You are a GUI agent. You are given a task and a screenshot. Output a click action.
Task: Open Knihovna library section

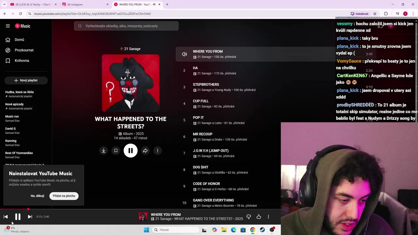(x=22, y=61)
